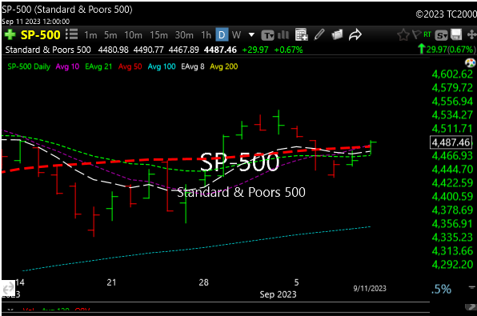Viewport: 477px width, 316px height.
Task: Click the low price 4467.89
Action: (184, 50)
